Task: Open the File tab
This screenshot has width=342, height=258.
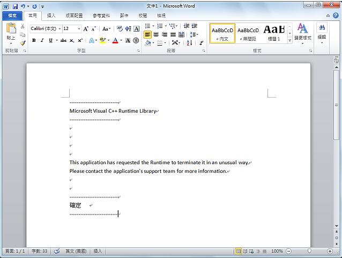Action: [12, 16]
